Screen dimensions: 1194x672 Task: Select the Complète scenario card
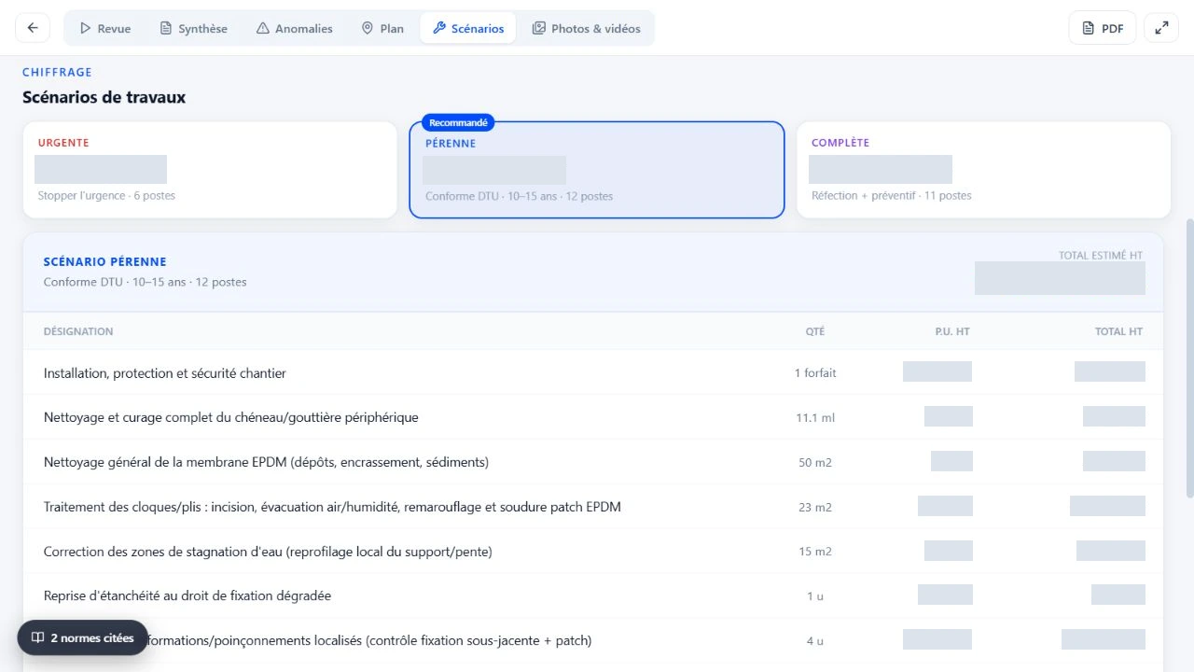pos(983,170)
